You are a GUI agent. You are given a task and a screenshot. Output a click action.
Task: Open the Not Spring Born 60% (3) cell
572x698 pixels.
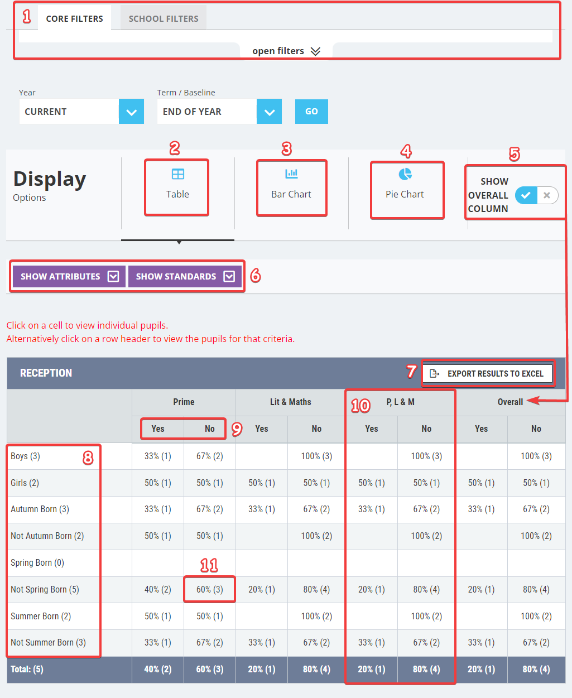209,590
